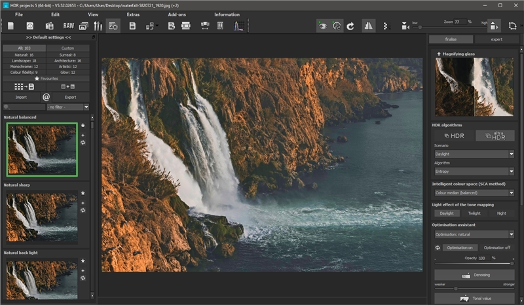This screenshot has height=305, width=524.
Task: Open the Scenario Daylight dropdown
Action: click(474, 154)
